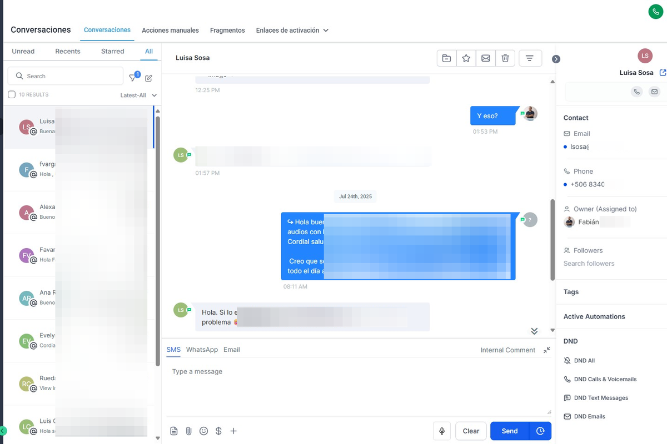Record audio with the microphone icon
Screen dimensions: 667x444
click(441, 431)
